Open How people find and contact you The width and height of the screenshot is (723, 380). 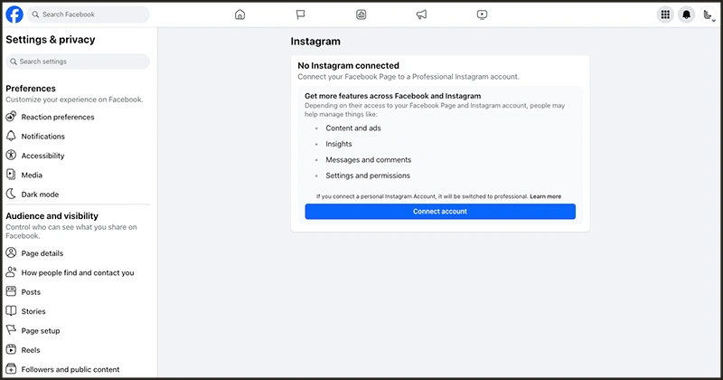[77, 272]
